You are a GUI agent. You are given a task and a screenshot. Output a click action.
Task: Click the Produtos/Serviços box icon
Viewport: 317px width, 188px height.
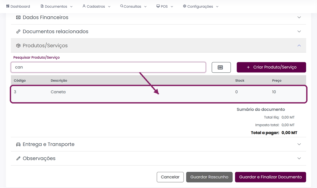tap(18, 46)
